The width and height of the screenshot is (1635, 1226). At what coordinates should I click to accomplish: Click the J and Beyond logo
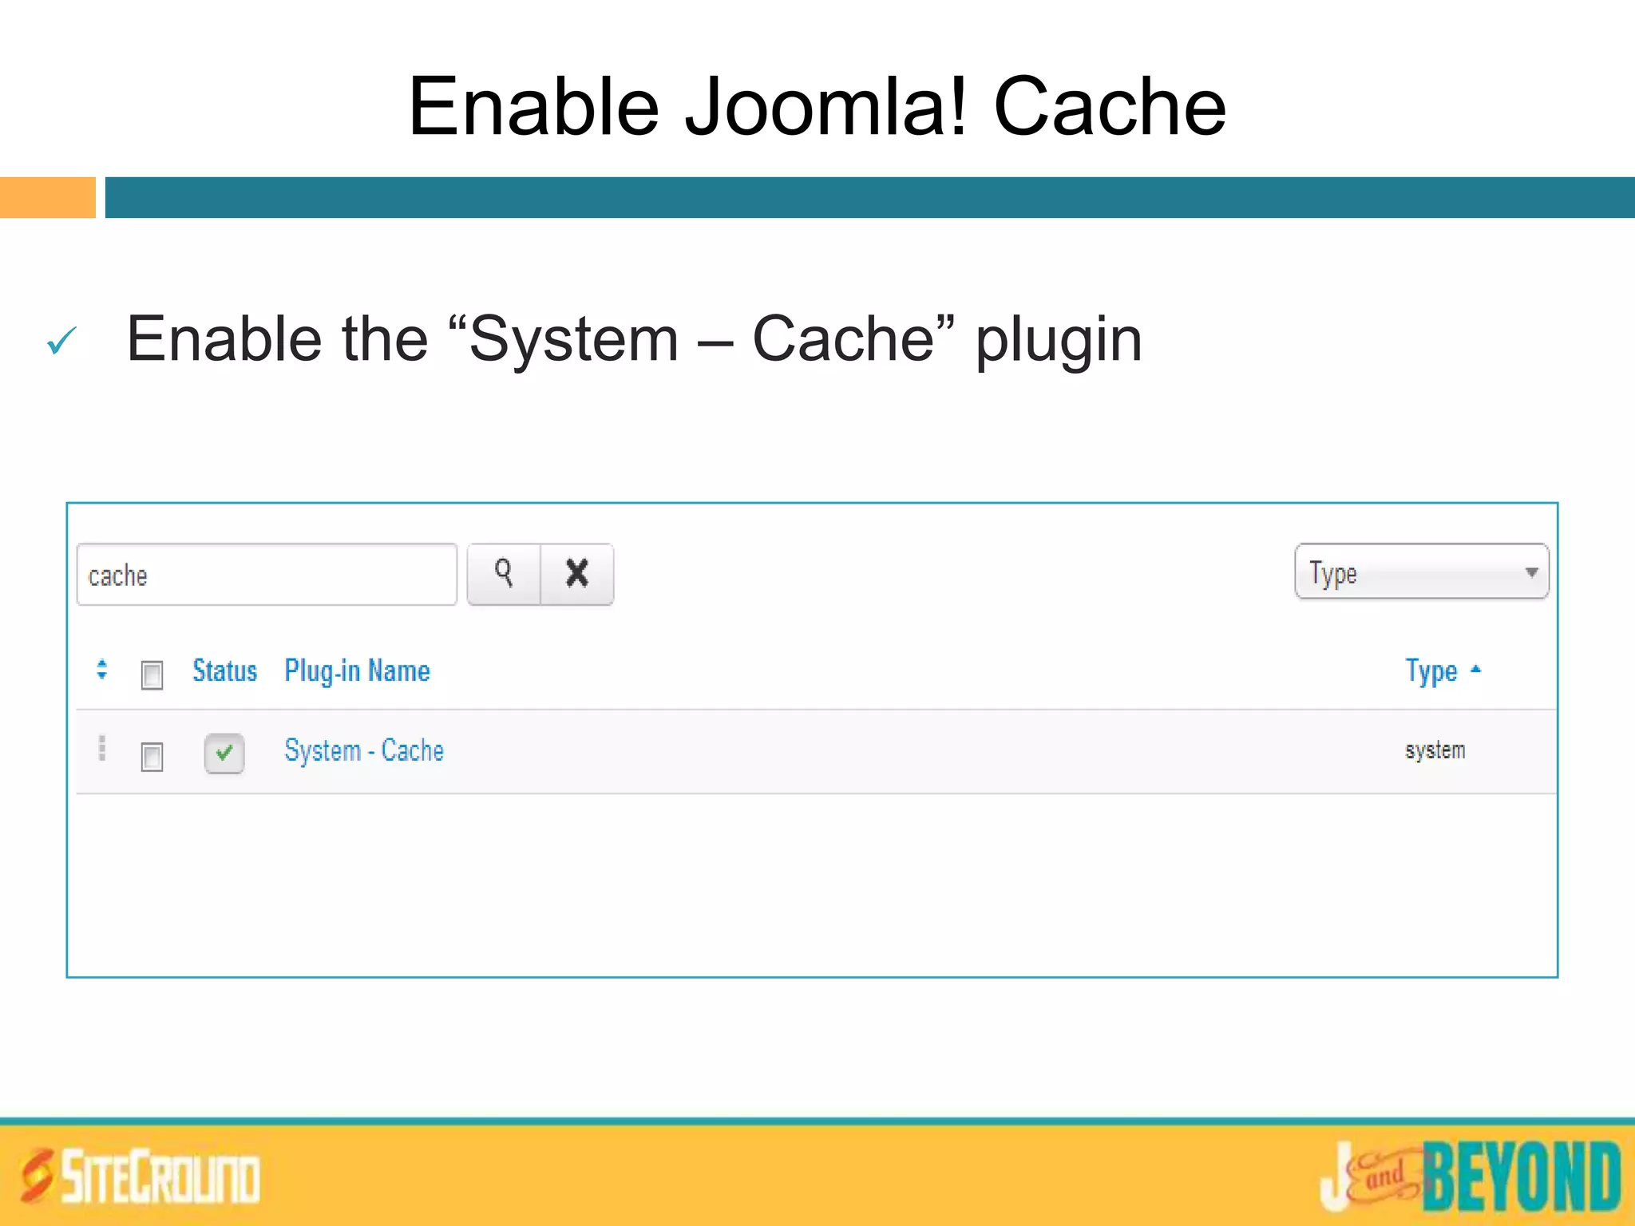coord(1471,1177)
